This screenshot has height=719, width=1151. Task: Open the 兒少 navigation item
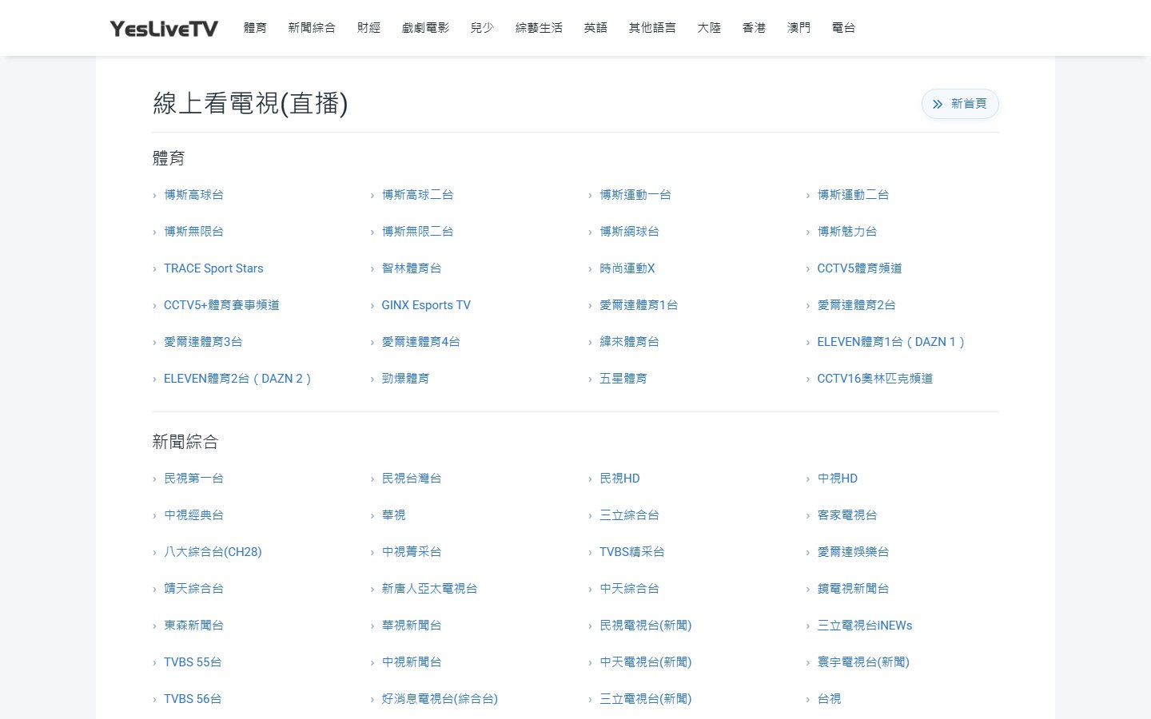pyautogui.click(x=482, y=28)
